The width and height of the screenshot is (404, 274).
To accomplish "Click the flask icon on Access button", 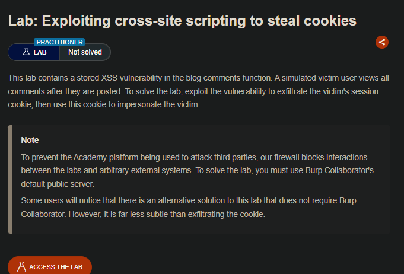I will click(21, 267).
